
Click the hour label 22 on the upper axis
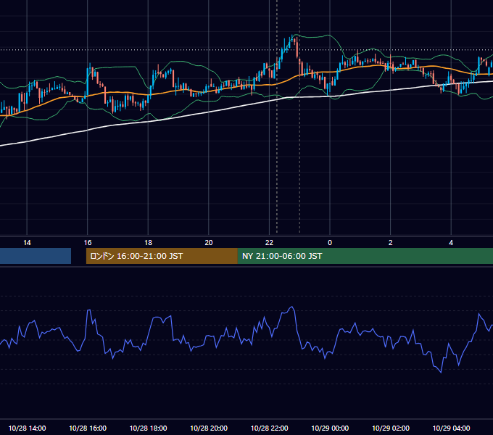(269, 243)
